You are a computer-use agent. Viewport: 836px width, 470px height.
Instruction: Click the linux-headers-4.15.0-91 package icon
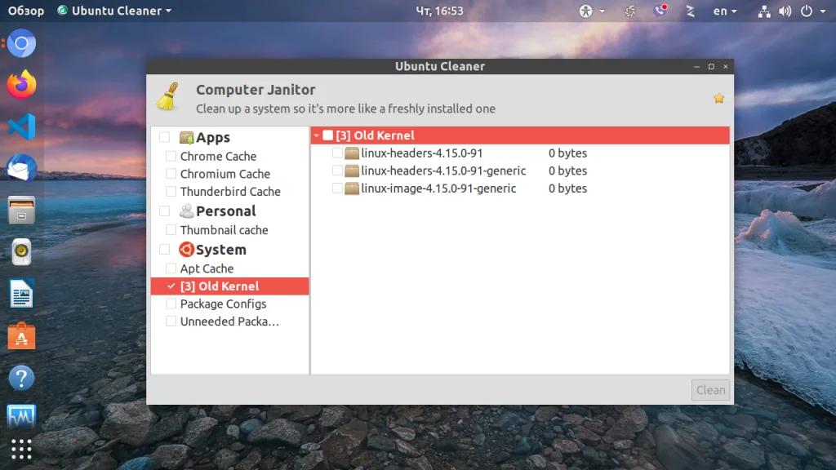351,153
